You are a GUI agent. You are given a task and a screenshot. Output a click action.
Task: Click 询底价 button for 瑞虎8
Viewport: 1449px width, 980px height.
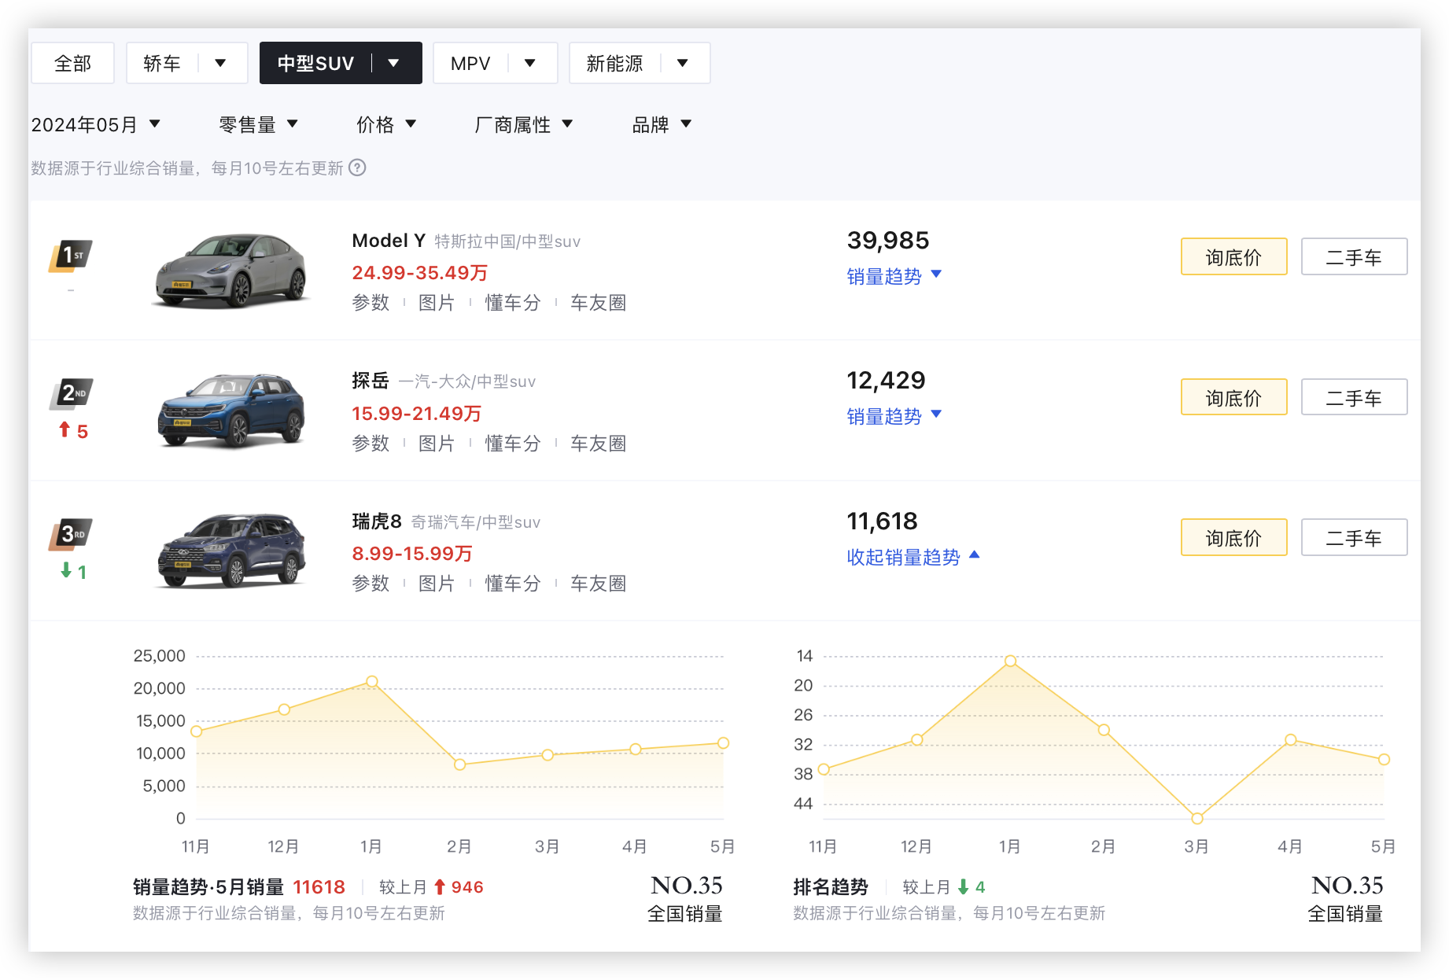point(1233,537)
